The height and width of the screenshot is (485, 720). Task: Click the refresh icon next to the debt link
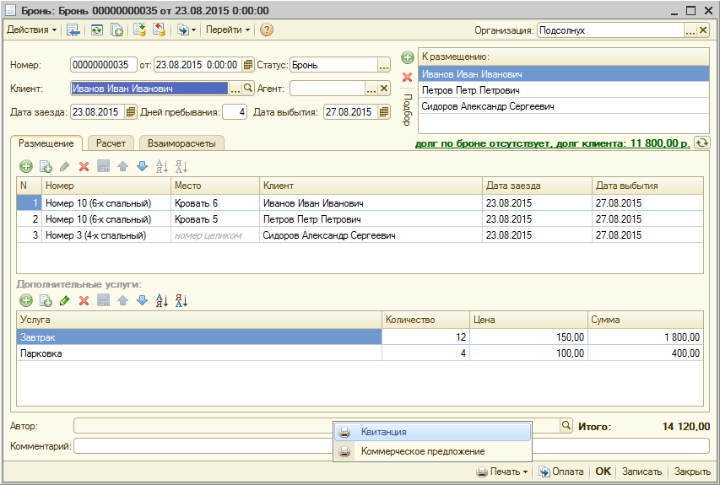pos(701,143)
